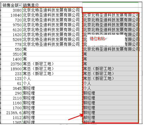Viewport: 143px width, 125px height.
Task: Click the cell containing 3080
Action: (x=12, y=10)
